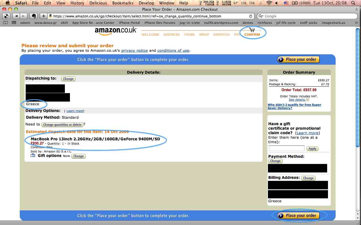361x225 pixels.
Task: Click Change next to Dispatching to
Action: click(x=68, y=79)
